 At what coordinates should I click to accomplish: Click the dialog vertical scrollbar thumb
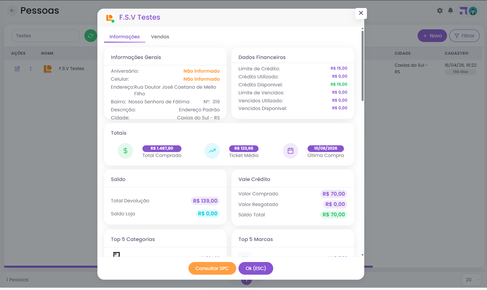pos(363,65)
